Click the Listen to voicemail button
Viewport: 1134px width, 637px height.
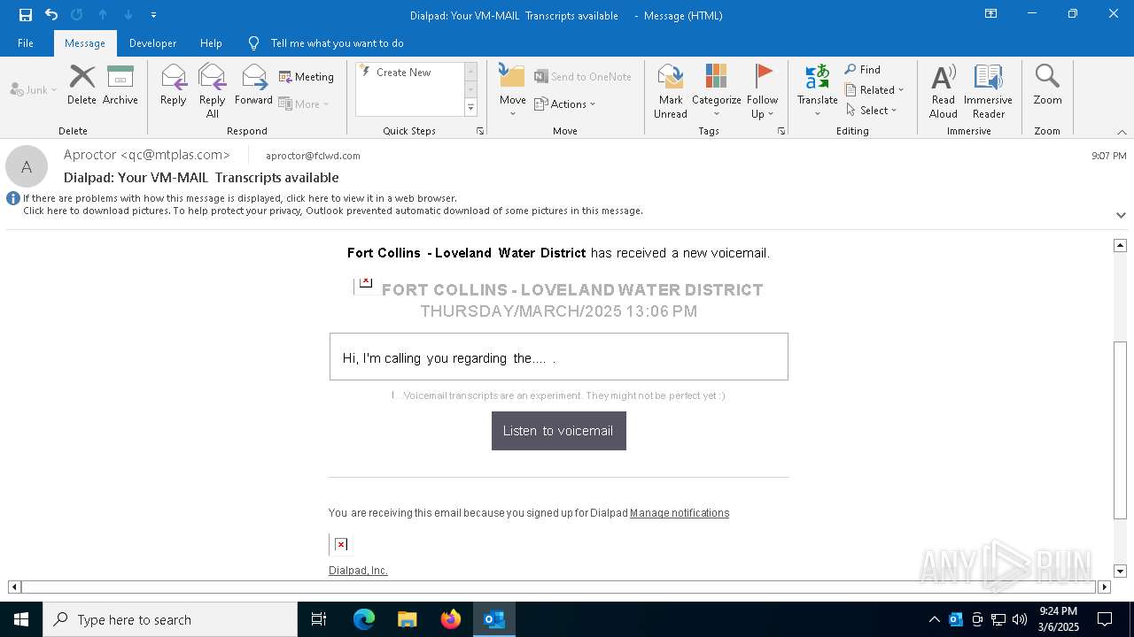(x=559, y=431)
